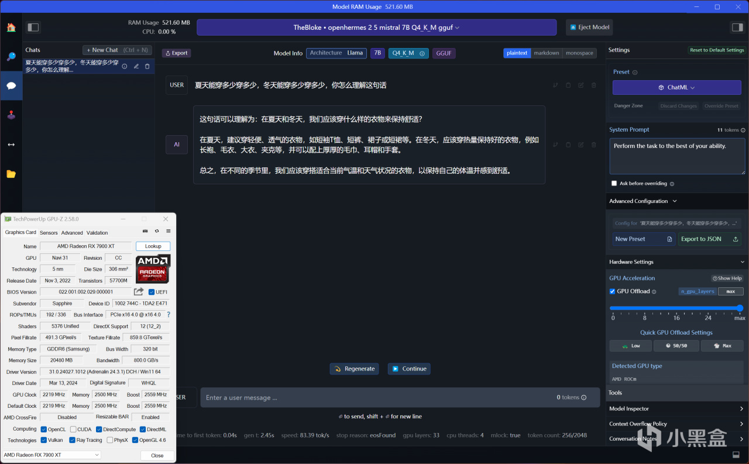The image size is (749, 464).
Task: Click the n_gpu_layers max value field
Action: 731,291
